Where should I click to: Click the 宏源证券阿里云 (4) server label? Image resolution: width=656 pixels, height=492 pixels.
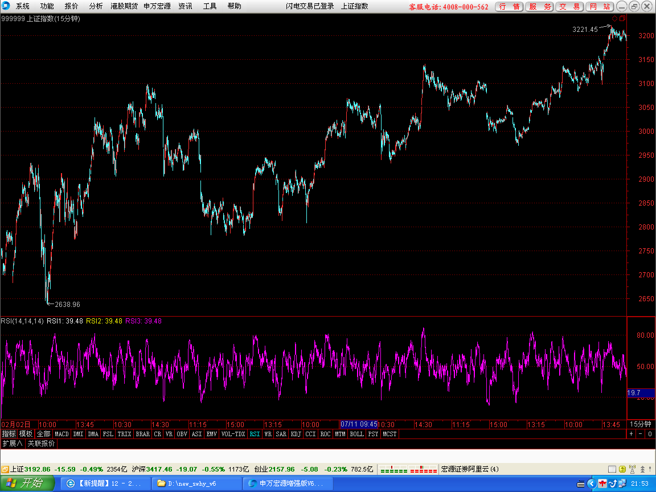click(470, 469)
